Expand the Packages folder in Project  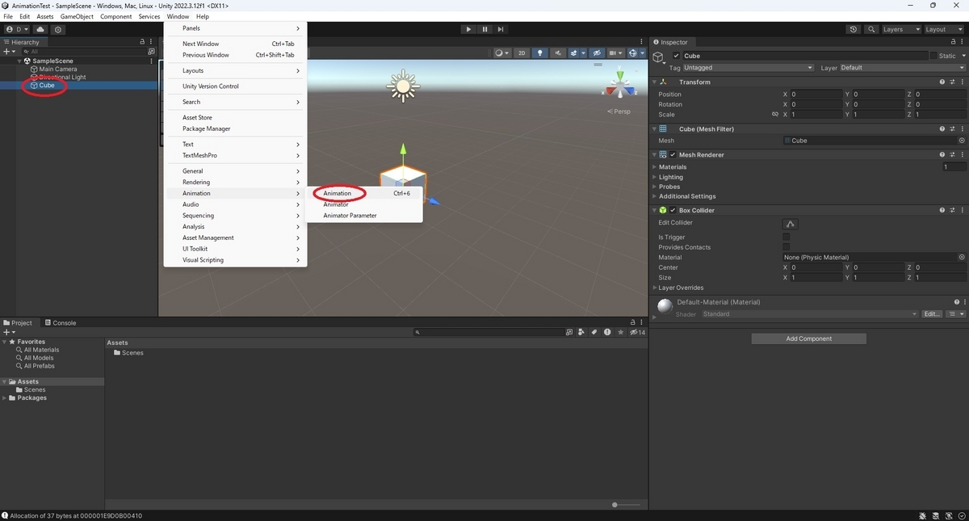[5, 397]
